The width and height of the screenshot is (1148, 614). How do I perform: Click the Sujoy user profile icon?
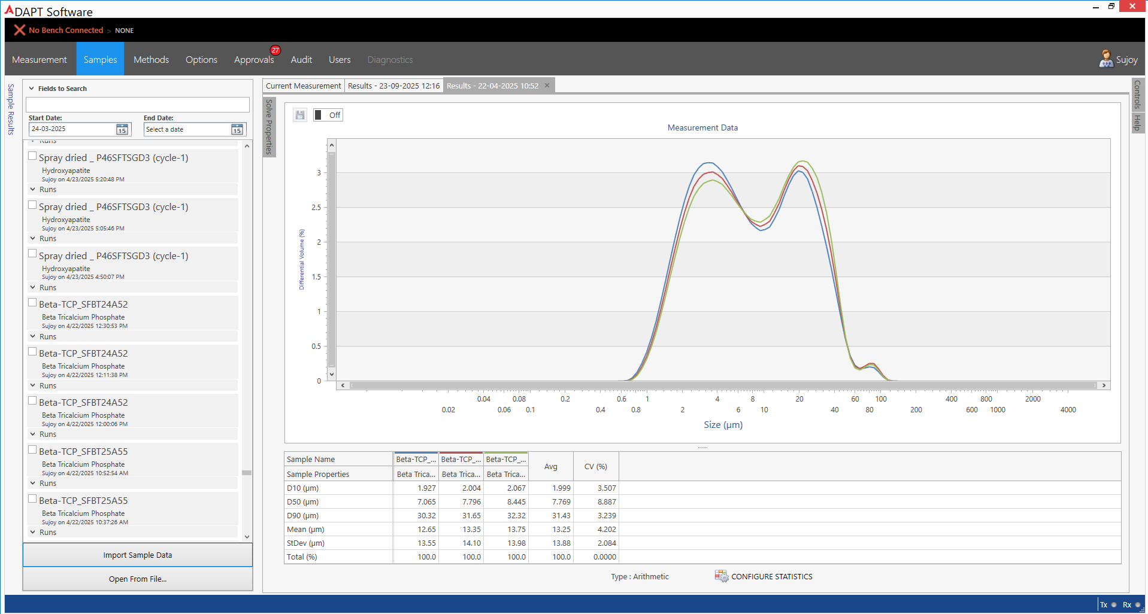pyautogui.click(x=1105, y=59)
